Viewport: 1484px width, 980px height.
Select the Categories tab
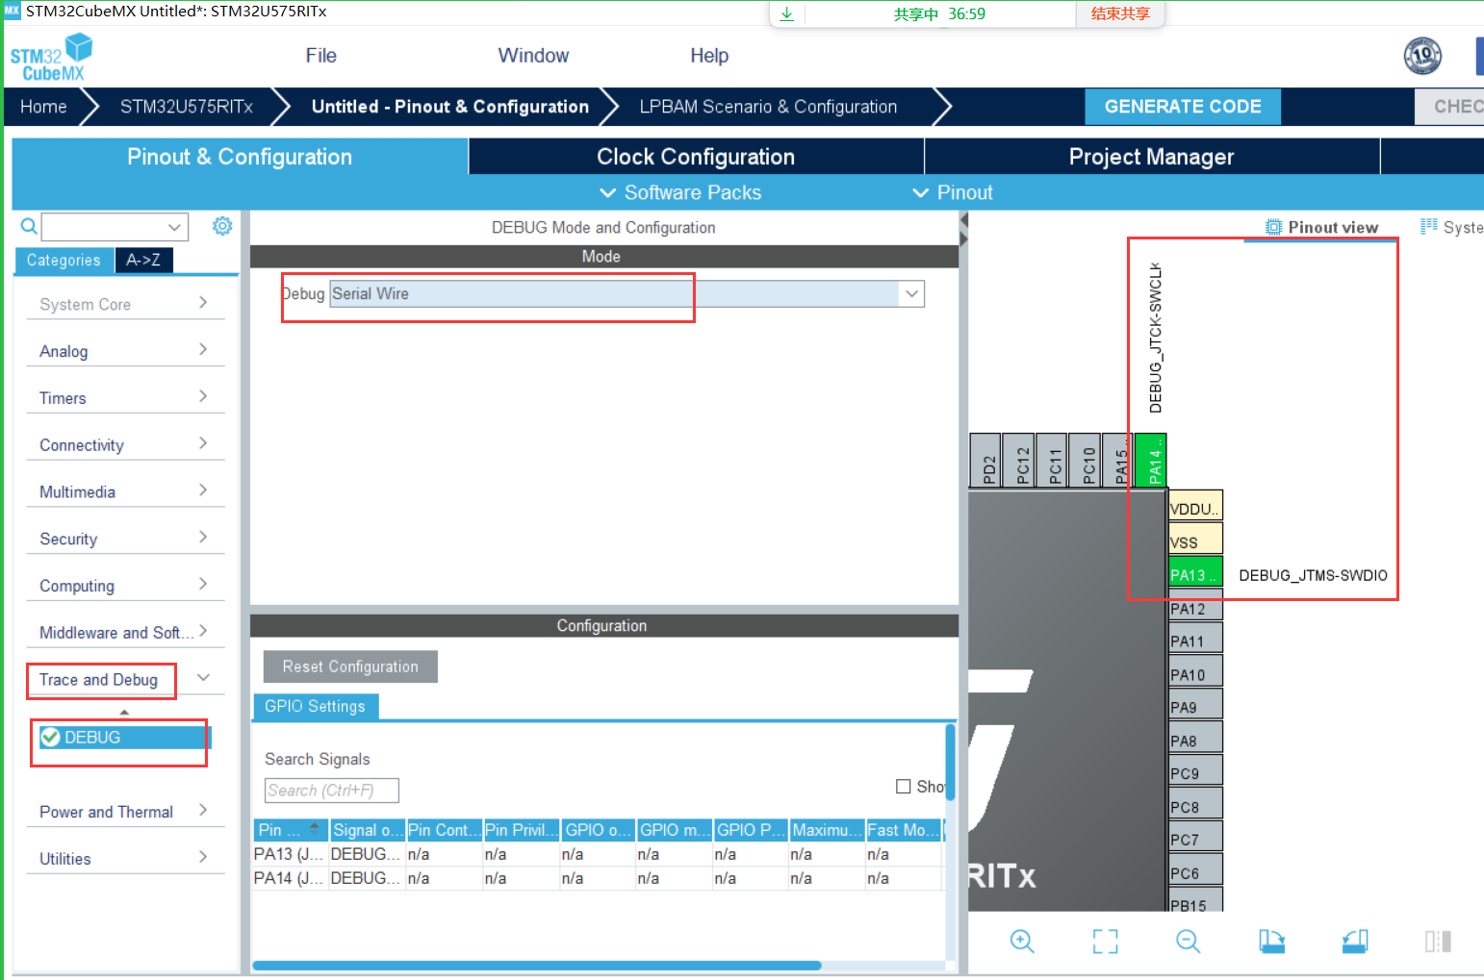[64, 260]
